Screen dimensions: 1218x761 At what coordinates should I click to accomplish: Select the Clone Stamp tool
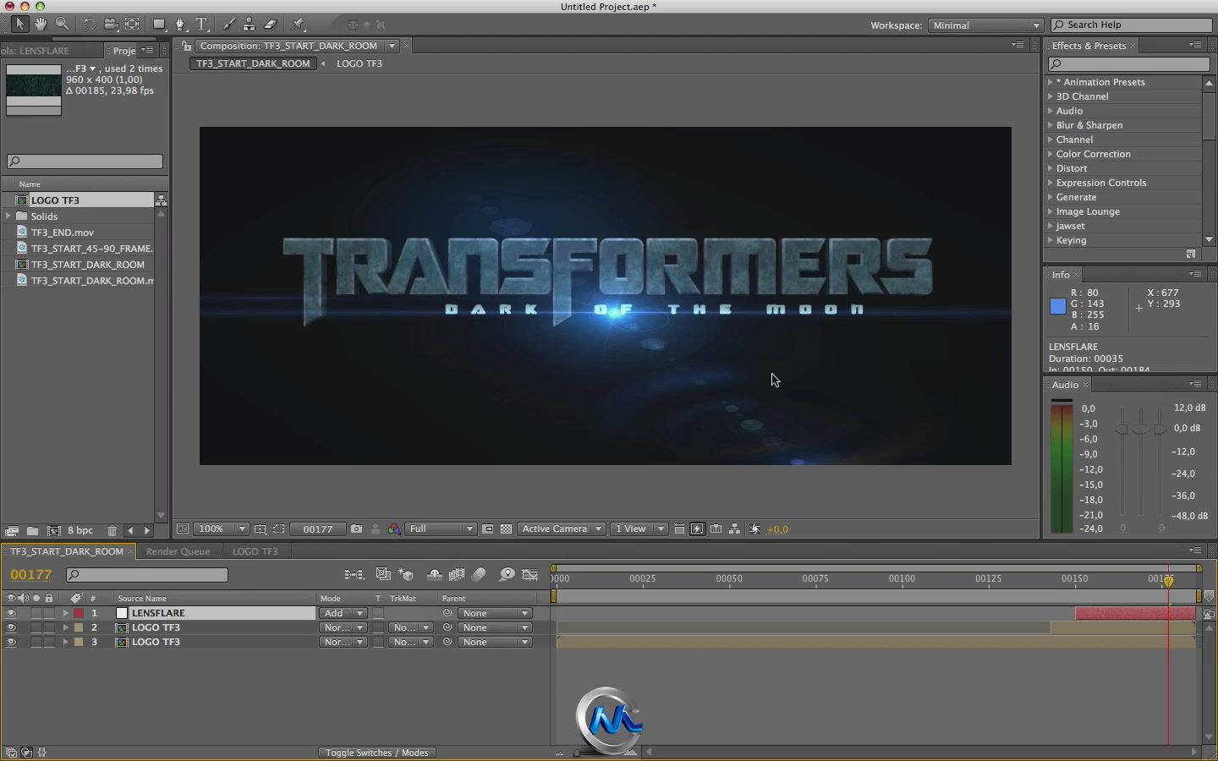(250, 25)
